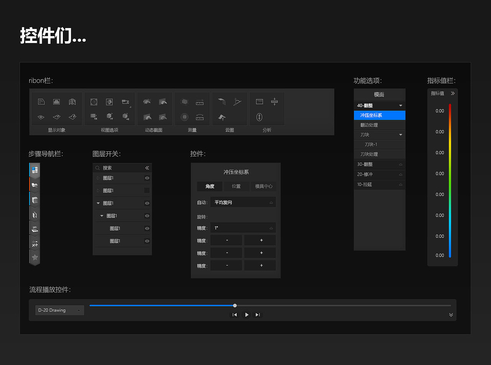Click the open-book panels icon in 显示对象
491x365 pixels.
point(72,102)
